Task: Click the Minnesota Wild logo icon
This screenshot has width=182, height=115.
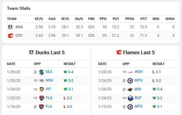Action: [x=130, y=89]
